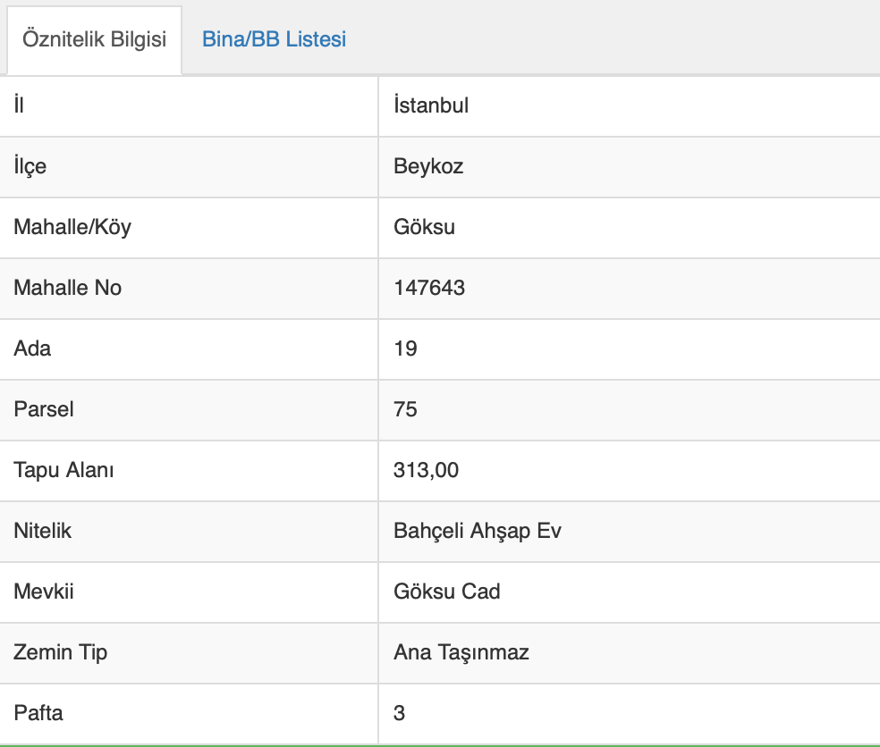Select the Zemin Tip row label
The width and height of the screenshot is (880, 747).
pos(61,652)
